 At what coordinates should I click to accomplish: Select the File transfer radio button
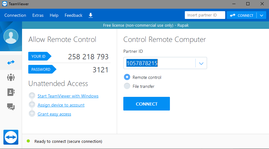(x=127, y=86)
